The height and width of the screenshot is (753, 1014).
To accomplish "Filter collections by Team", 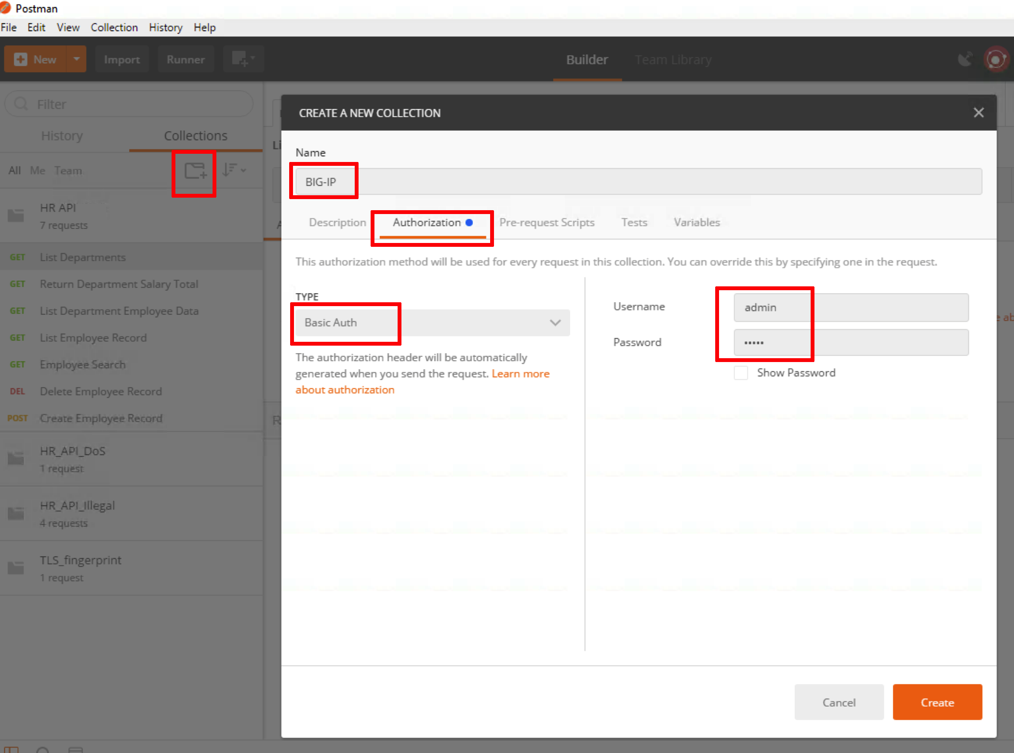I will coord(68,170).
